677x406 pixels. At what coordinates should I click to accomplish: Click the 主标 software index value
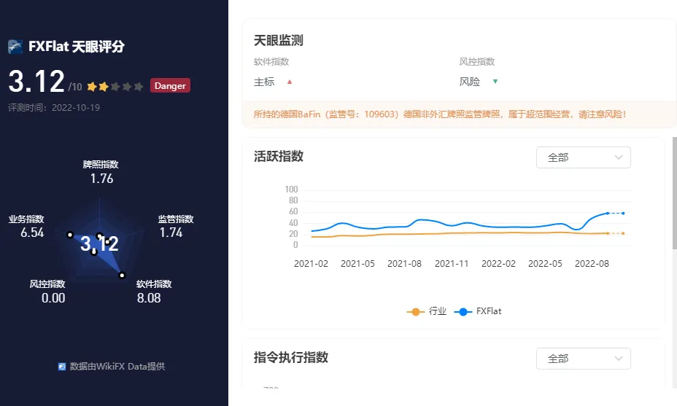point(264,82)
